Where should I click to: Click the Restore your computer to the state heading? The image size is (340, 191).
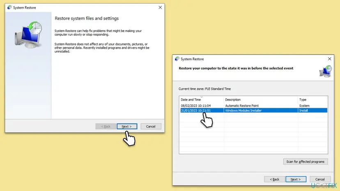pyautogui.click(x=236, y=68)
